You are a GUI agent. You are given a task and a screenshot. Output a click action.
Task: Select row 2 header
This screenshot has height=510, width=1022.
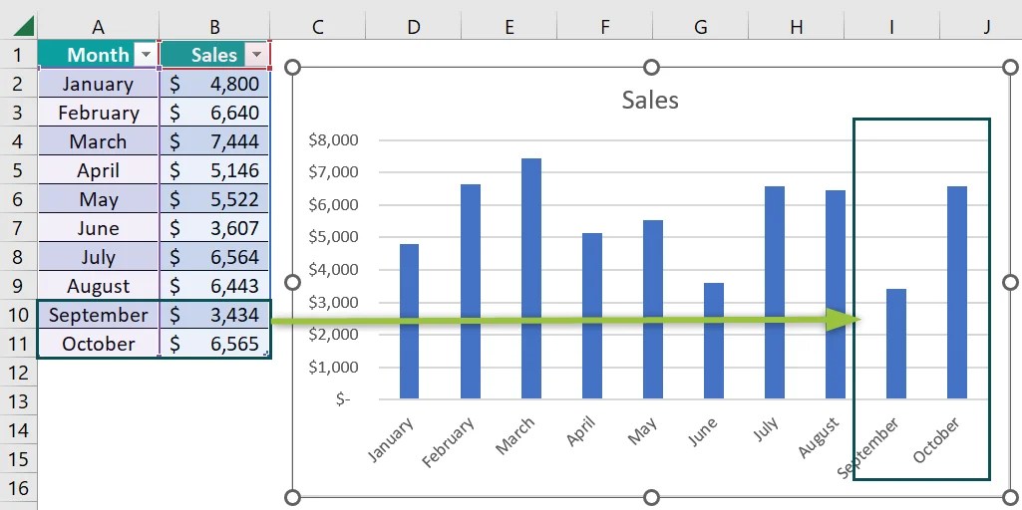(x=18, y=84)
